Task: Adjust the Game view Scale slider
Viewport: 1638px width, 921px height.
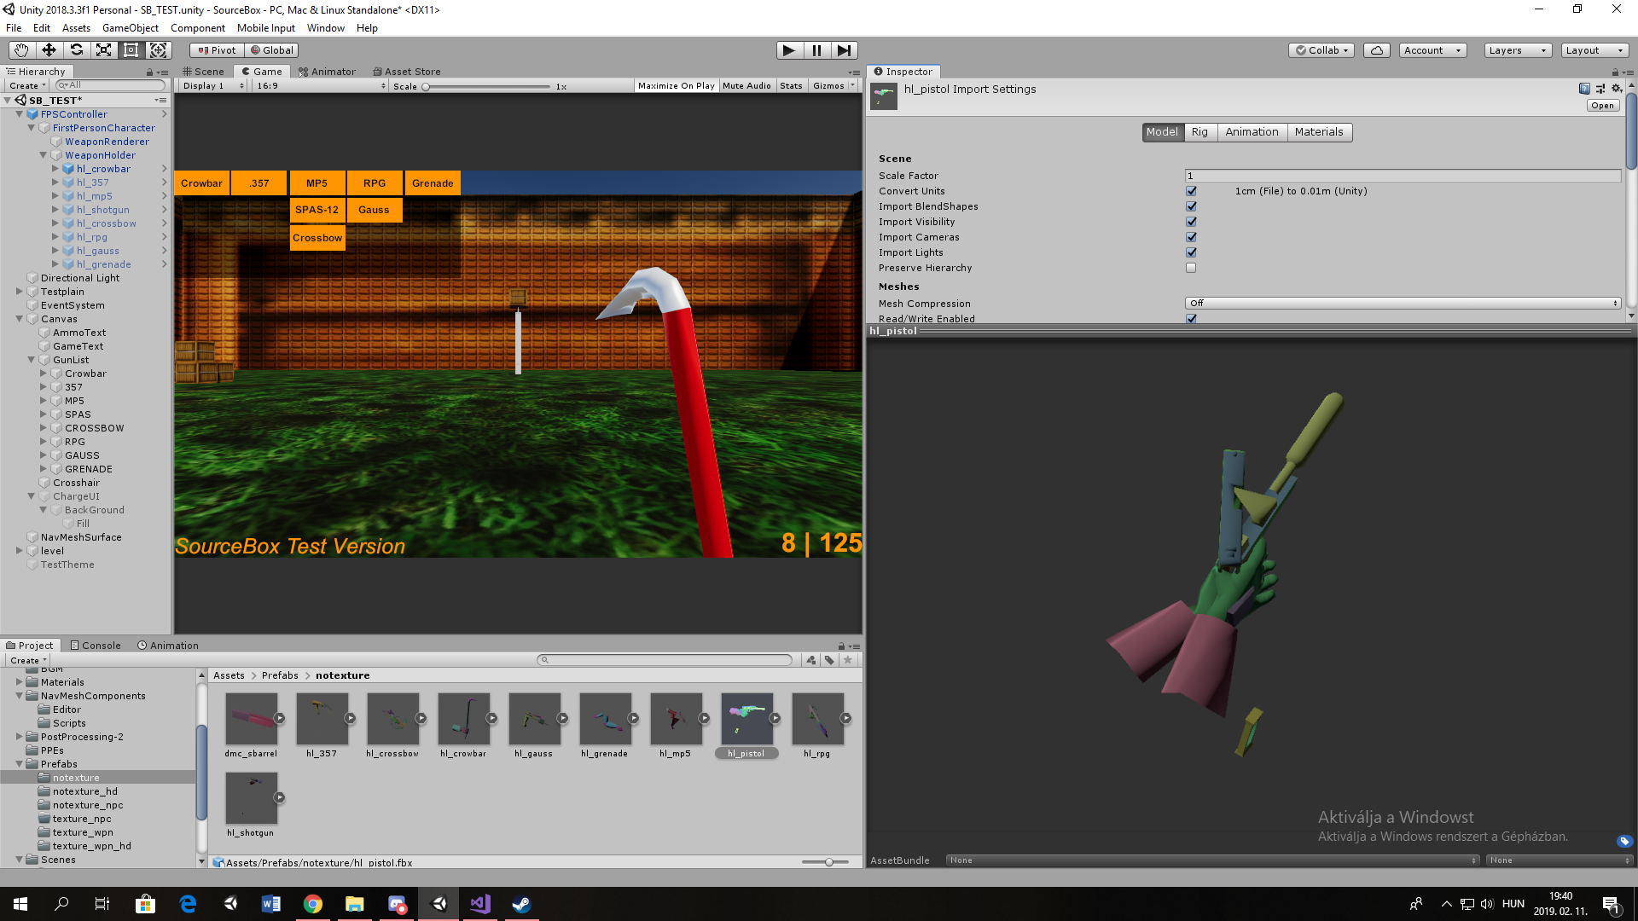Action: click(486, 87)
